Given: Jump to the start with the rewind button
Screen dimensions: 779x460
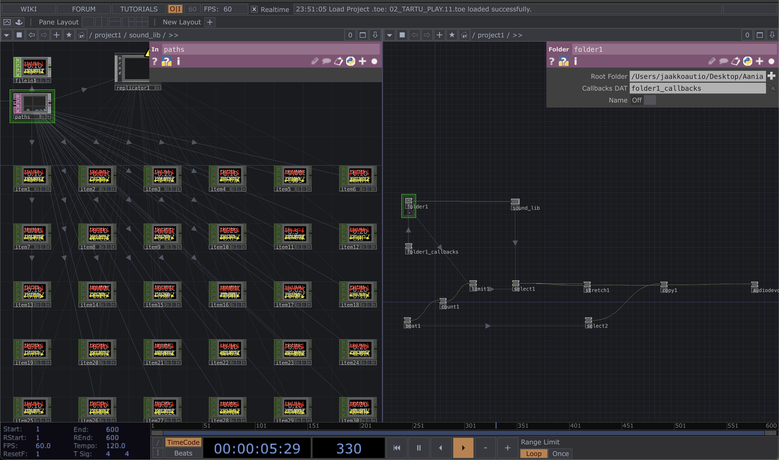Looking at the screenshot, I should point(397,448).
